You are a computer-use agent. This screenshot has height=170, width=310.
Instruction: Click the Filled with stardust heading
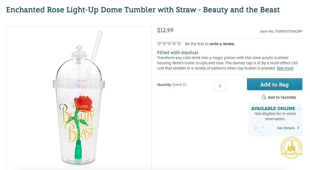point(178,53)
